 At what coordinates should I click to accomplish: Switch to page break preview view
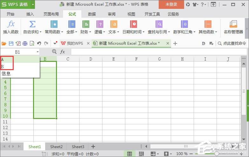(141, 154)
